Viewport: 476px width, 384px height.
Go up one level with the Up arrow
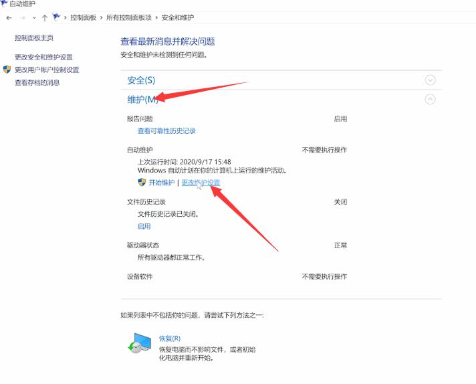click(45, 18)
